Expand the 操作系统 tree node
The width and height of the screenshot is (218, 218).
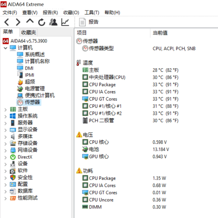[x=5, y=117]
